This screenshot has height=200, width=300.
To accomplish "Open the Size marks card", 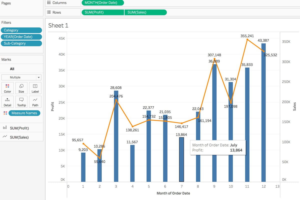I will [x=21, y=88].
